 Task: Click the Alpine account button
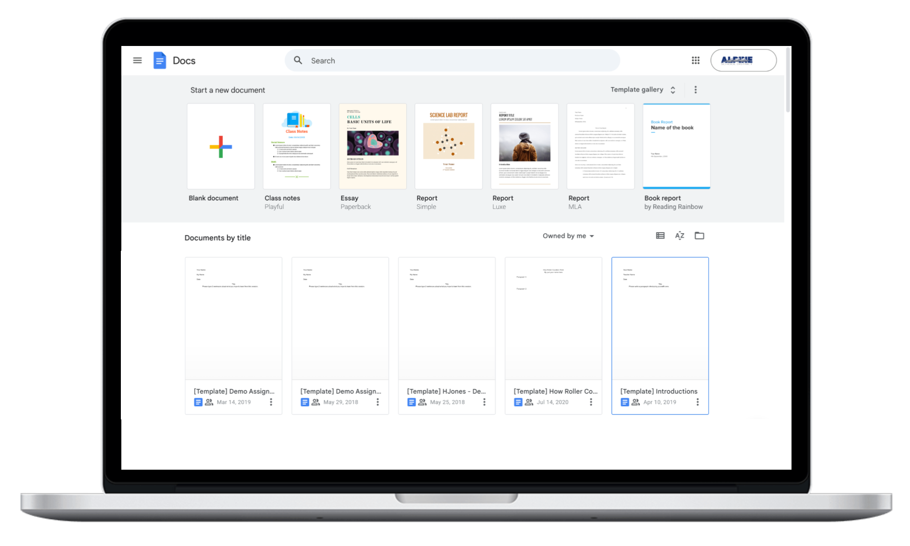click(x=743, y=60)
